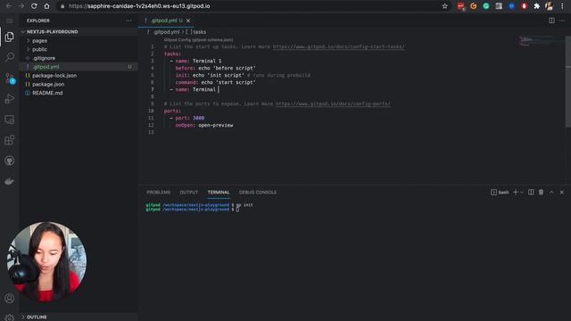The image size is (571, 321).
Task: Open the Remote Explorer icon
Action: (10, 119)
